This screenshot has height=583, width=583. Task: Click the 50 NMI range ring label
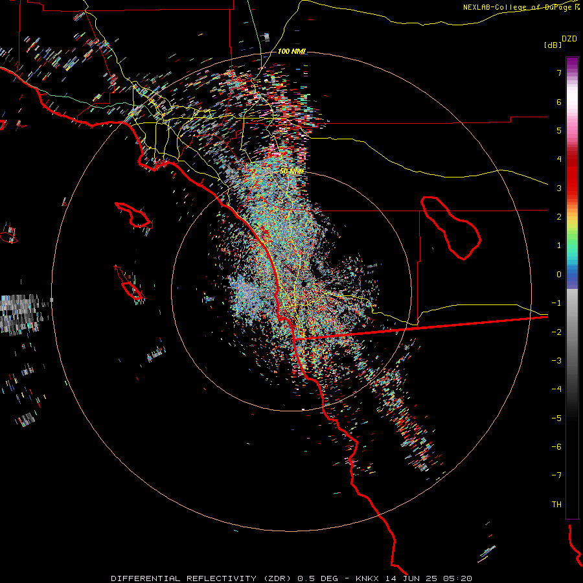[x=291, y=171]
